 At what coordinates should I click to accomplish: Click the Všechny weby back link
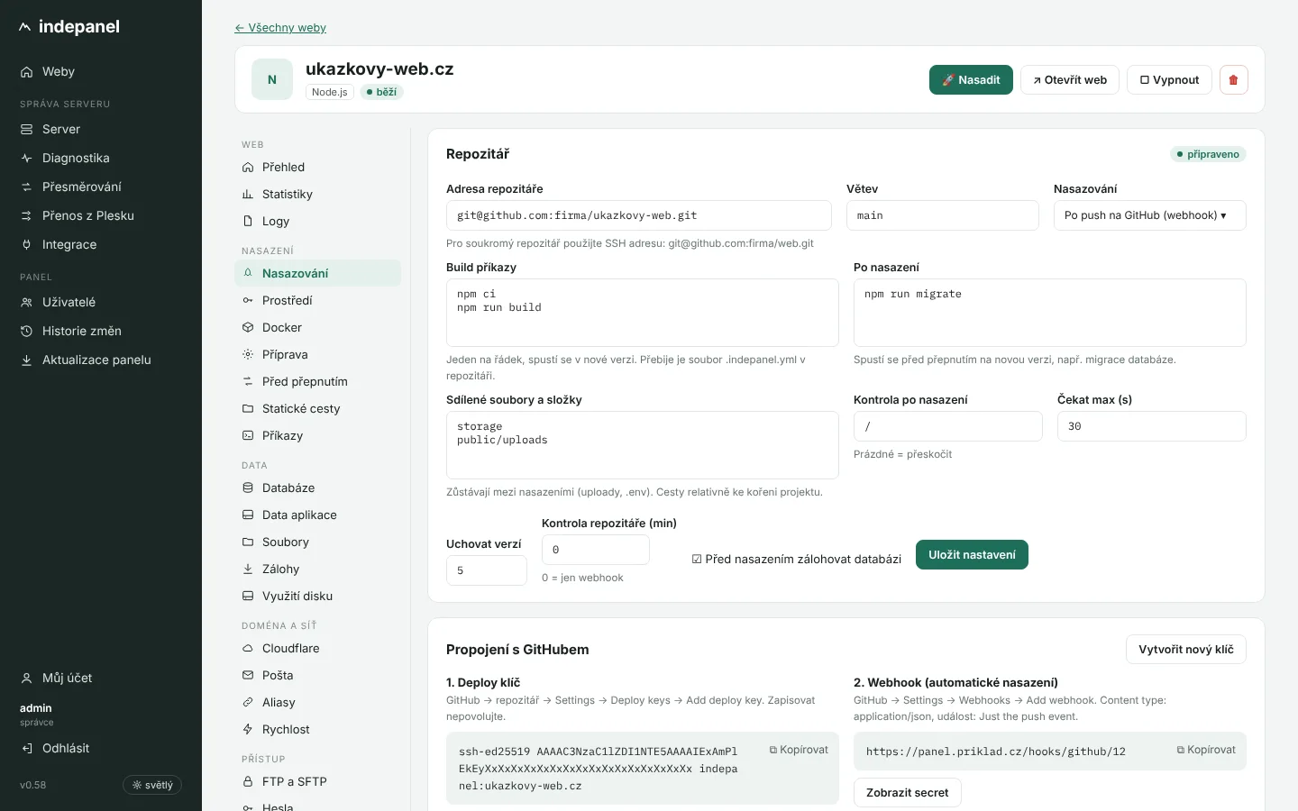click(280, 28)
